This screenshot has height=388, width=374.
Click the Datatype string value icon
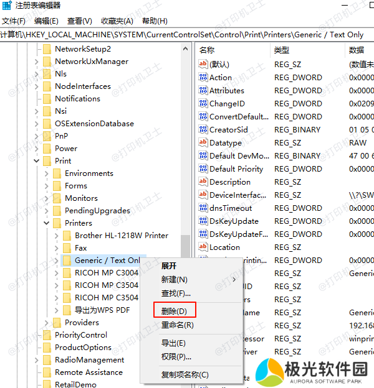[203, 143]
